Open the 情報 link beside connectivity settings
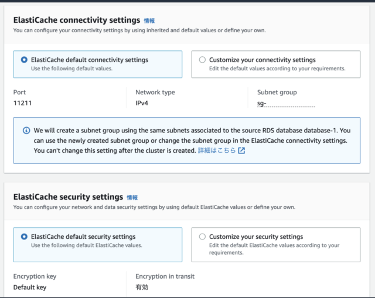Image resolution: width=375 pixels, height=298 pixels. coord(149,21)
